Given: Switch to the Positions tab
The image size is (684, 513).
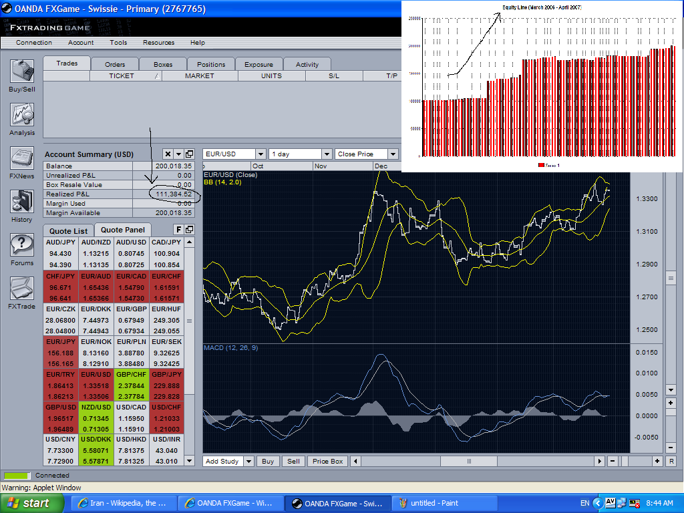Looking at the screenshot, I should pos(211,64).
